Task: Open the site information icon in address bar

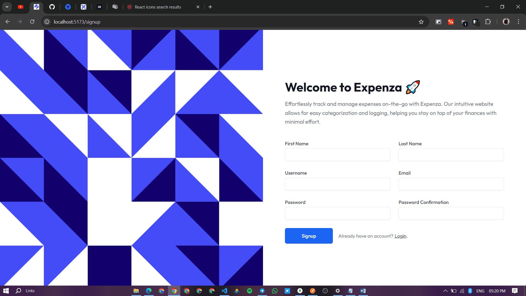Action: (x=47, y=22)
